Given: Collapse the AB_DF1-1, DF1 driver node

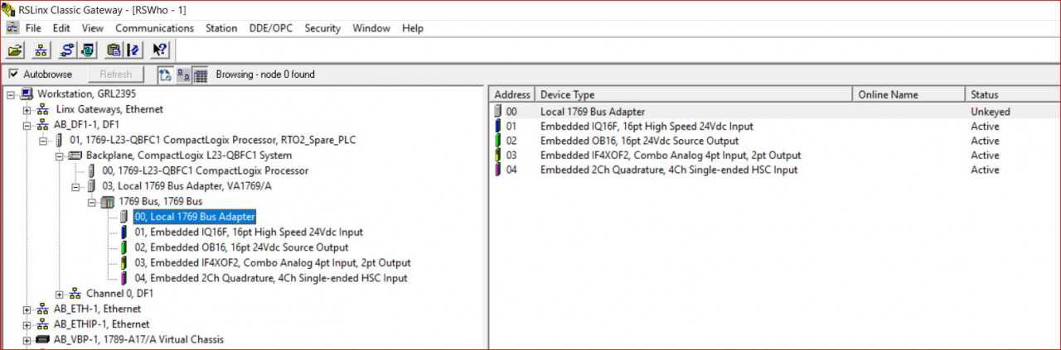Looking at the screenshot, I should point(27,126).
